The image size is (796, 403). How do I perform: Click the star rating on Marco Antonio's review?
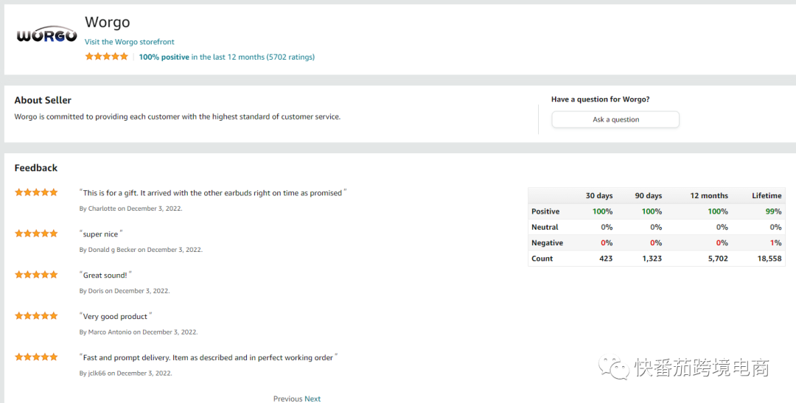click(36, 316)
